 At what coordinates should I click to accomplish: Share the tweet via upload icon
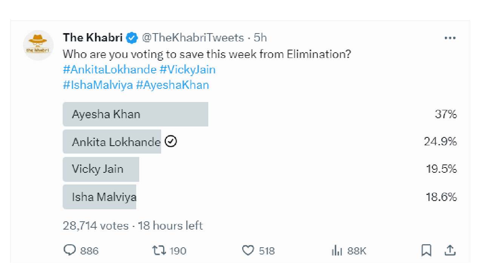pyautogui.click(x=451, y=250)
